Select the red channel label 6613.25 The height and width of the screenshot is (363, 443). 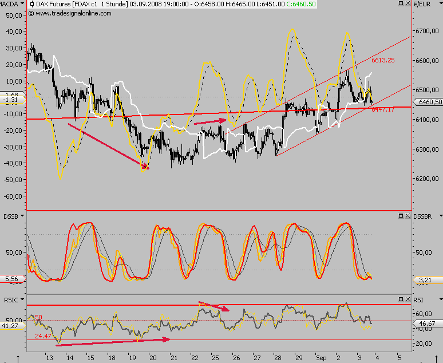tap(383, 60)
